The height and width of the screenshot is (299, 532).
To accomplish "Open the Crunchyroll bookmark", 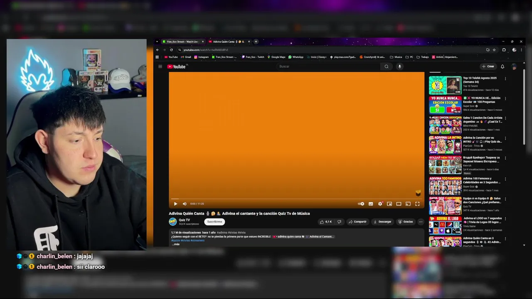I will 372,57.
